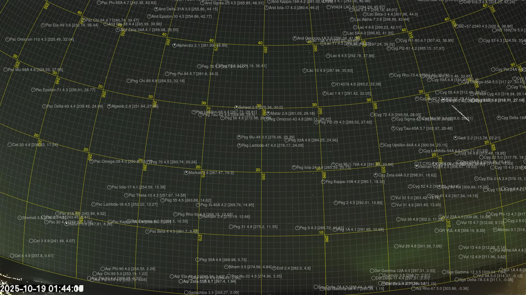Click the Matar star marker circle

click(x=268, y=113)
